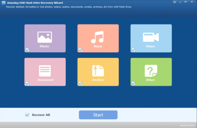Toggle the Recover All checkbox
Image resolution: width=197 pixels, height=128 pixels.
coord(27,115)
